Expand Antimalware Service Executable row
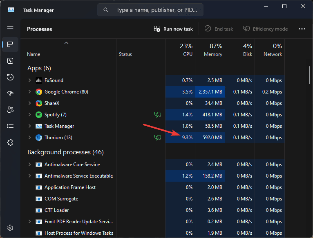This screenshot has height=238, width=313. click(29, 176)
